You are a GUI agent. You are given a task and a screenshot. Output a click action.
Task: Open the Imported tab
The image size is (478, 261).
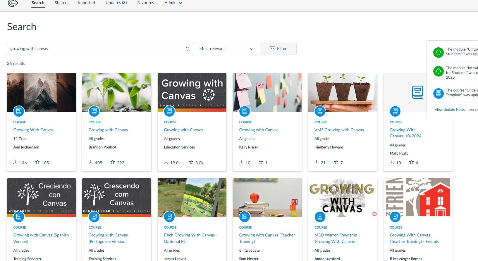click(87, 3)
